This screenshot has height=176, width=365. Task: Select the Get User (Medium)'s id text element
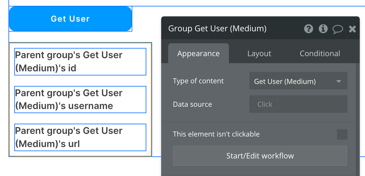[80, 62]
